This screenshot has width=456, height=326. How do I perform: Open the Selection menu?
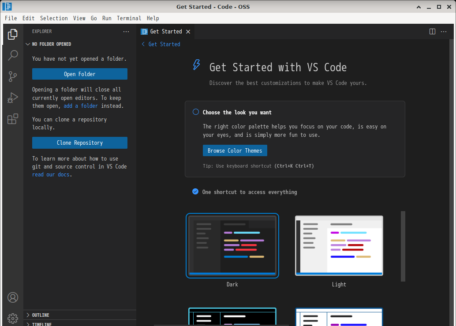click(x=54, y=18)
